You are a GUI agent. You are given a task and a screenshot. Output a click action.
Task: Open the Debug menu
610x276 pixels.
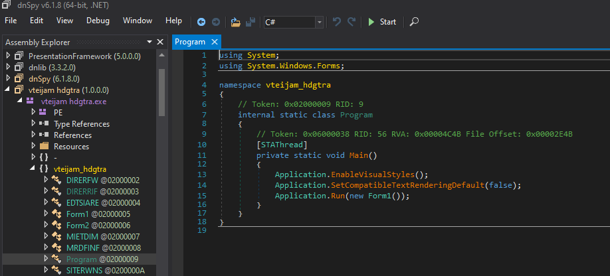98,21
